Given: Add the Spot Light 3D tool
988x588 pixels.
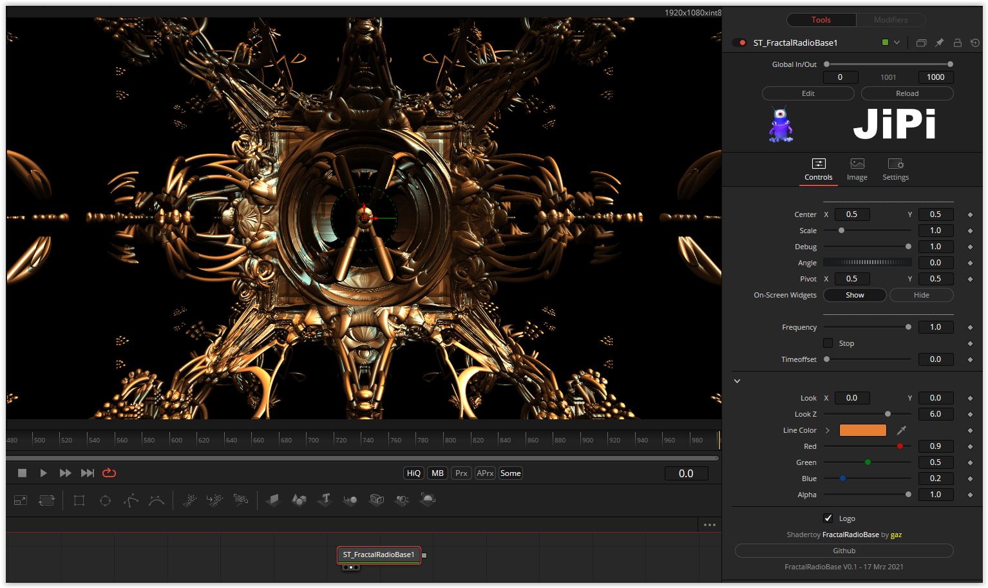Looking at the screenshot, I should point(402,500).
